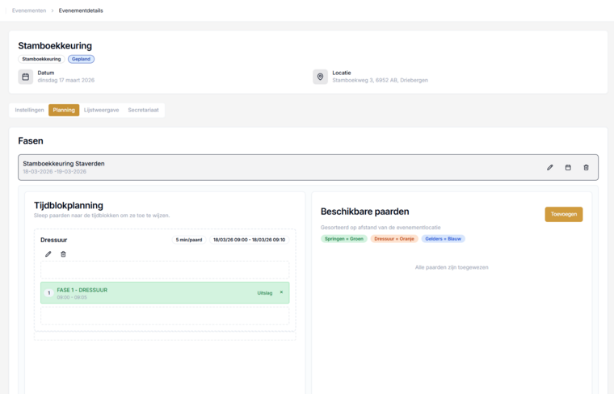
Task: Edit the Stamboekkeuring Staverden phase
Action: click(550, 167)
